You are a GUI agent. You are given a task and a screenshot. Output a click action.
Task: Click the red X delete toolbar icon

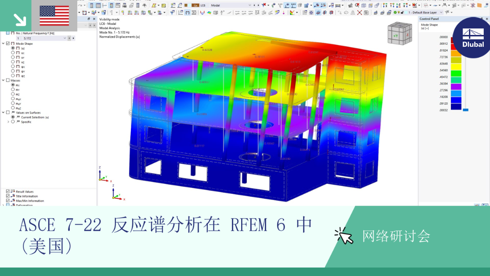click(x=359, y=13)
